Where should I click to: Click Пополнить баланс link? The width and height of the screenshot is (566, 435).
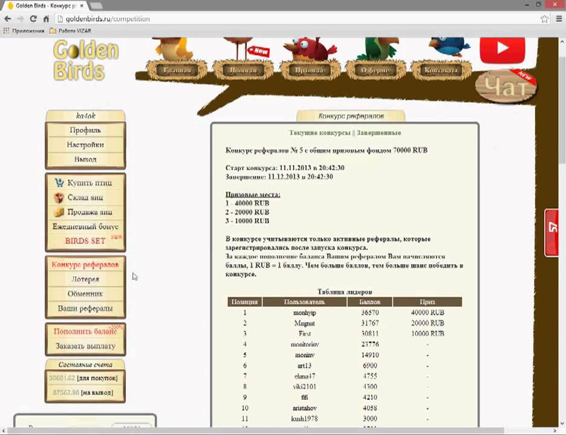[85, 331]
